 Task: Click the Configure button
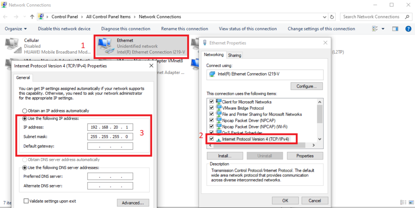pyautogui.click(x=306, y=86)
